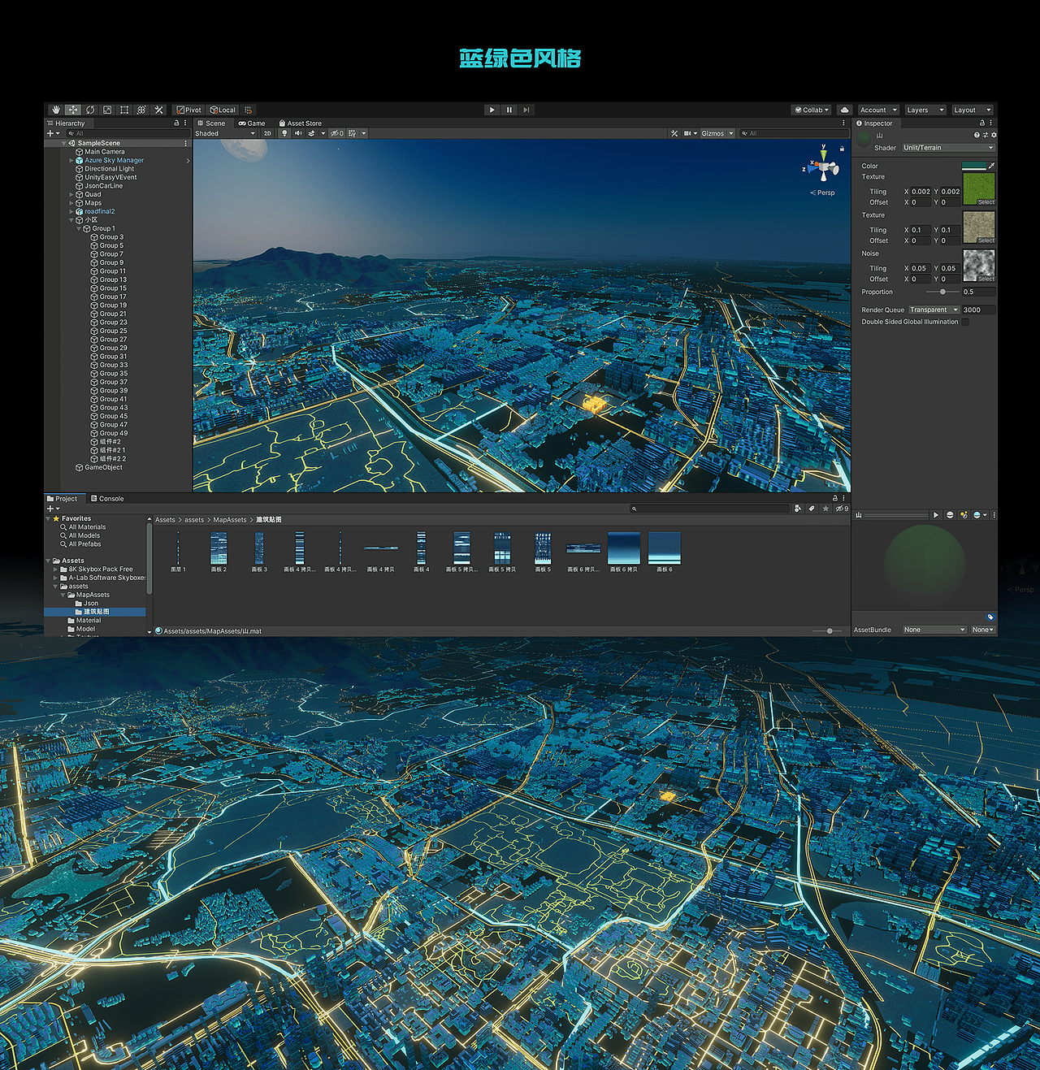Step forward one frame
Viewport: 1040px width, 1070px height.
click(x=526, y=110)
